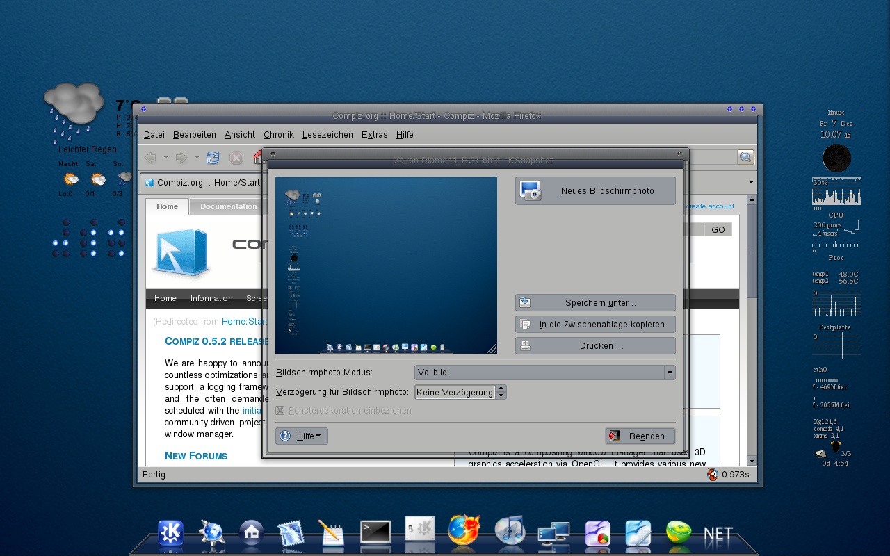Screen dimensions: 890x556
Task: Click the Compiz cube logo on the page
Action: click(182, 252)
